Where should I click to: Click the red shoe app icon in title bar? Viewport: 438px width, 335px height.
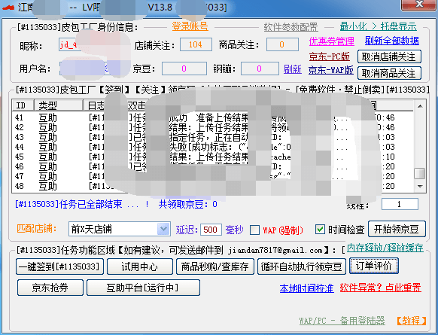(x=8, y=7)
